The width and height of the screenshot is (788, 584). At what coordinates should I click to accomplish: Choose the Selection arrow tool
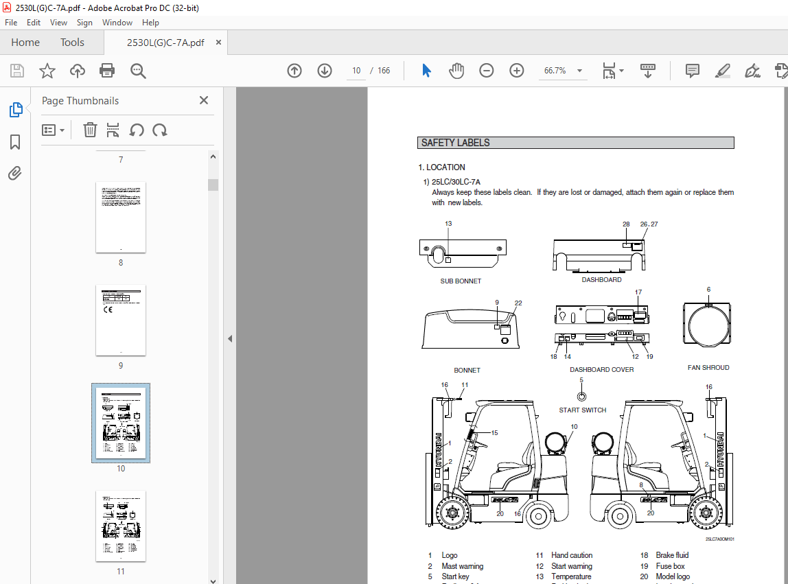pos(426,71)
